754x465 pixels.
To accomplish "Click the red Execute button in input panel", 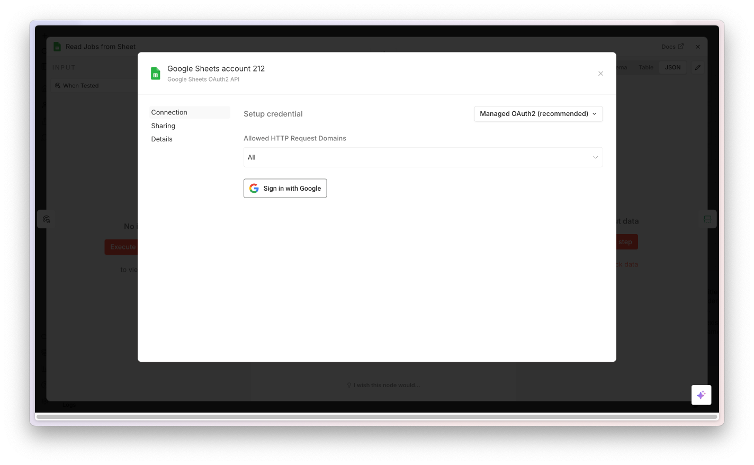I will pos(121,247).
